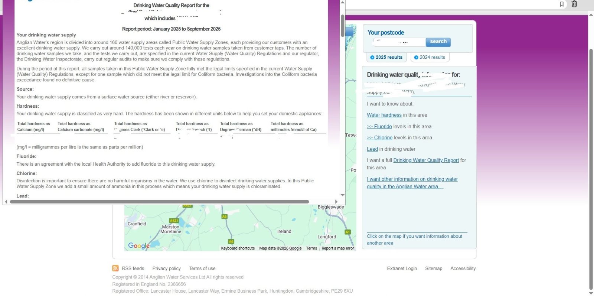
Task: Switch to the 2024 results tab
Action: pyautogui.click(x=430, y=57)
